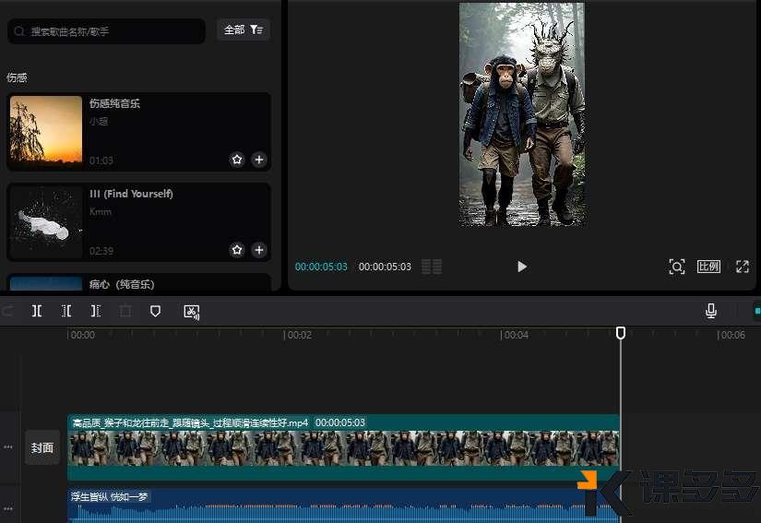Image resolution: width=761 pixels, height=523 pixels.
Task: Select the trim left of playhead tool
Action: [x=66, y=311]
